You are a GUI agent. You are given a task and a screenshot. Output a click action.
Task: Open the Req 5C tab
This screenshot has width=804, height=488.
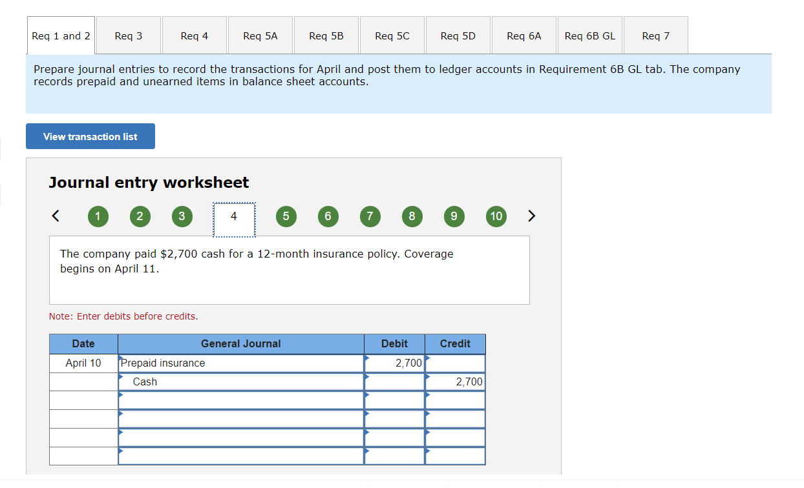click(392, 35)
